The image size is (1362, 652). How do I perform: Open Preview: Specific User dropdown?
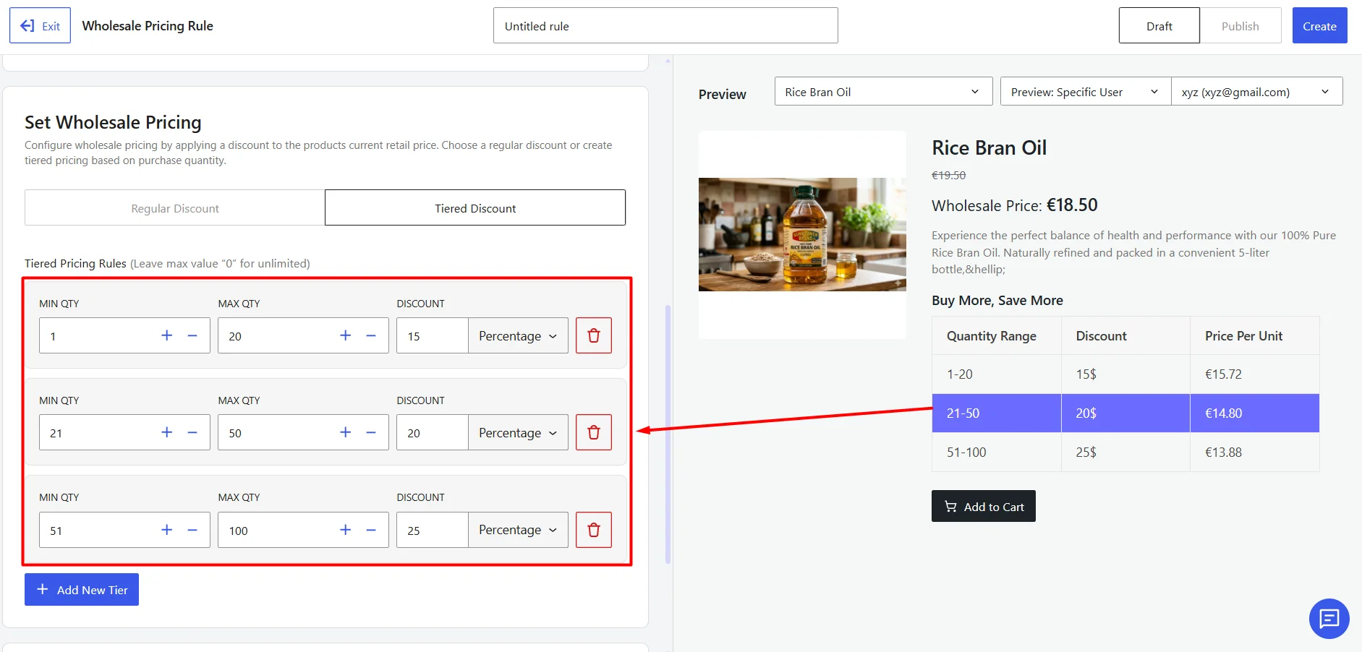coord(1085,92)
